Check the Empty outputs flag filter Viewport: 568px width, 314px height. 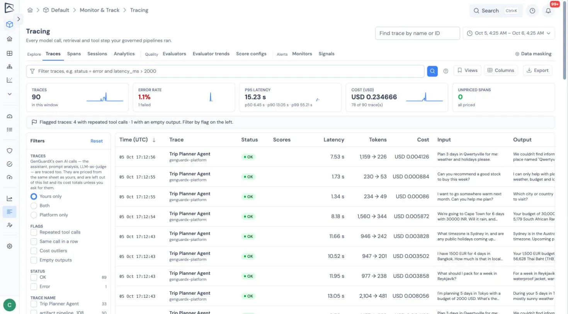pyautogui.click(x=34, y=260)
